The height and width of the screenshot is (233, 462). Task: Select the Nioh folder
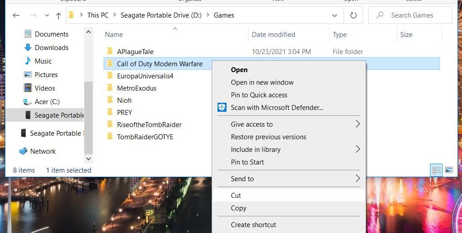(124, 101)
